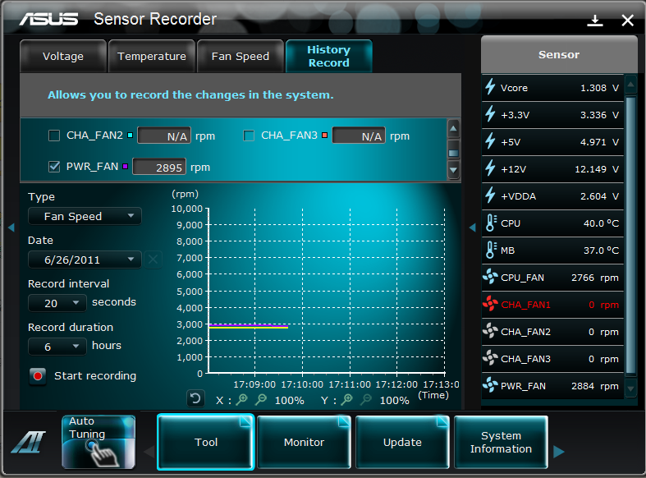Click the Sensor panel header
Screen dimensions: 646x478
[559, 54]
